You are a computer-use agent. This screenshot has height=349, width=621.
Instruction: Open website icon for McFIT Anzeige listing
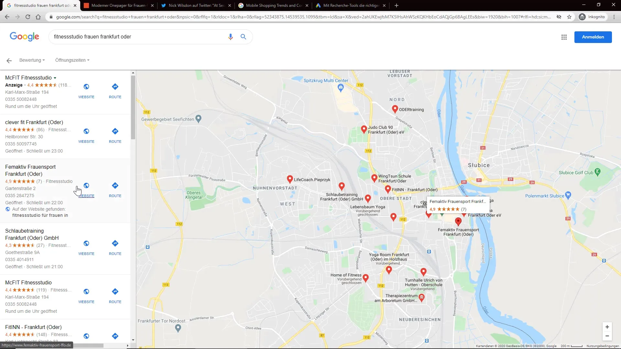point(86,87)
